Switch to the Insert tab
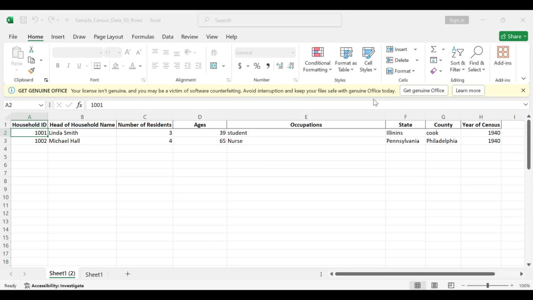 coord(58,37)
